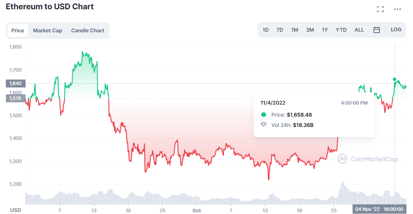The image size is (413, 214).
Task: Select the Price tab
Action: coord(18,30)
